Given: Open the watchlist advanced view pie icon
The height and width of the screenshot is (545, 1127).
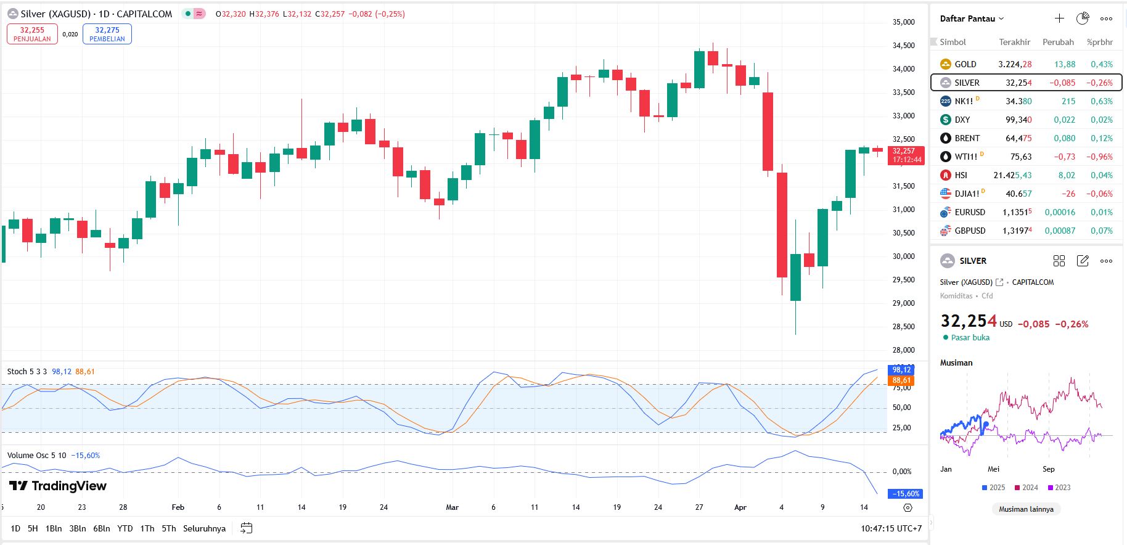Looking at the screenshot, I should click(1083, 18).
